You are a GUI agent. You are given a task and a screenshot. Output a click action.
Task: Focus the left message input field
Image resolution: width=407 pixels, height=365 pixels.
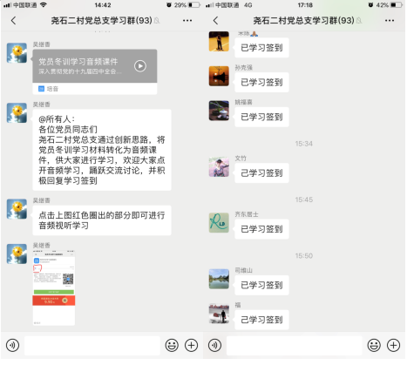pos(92,346)
